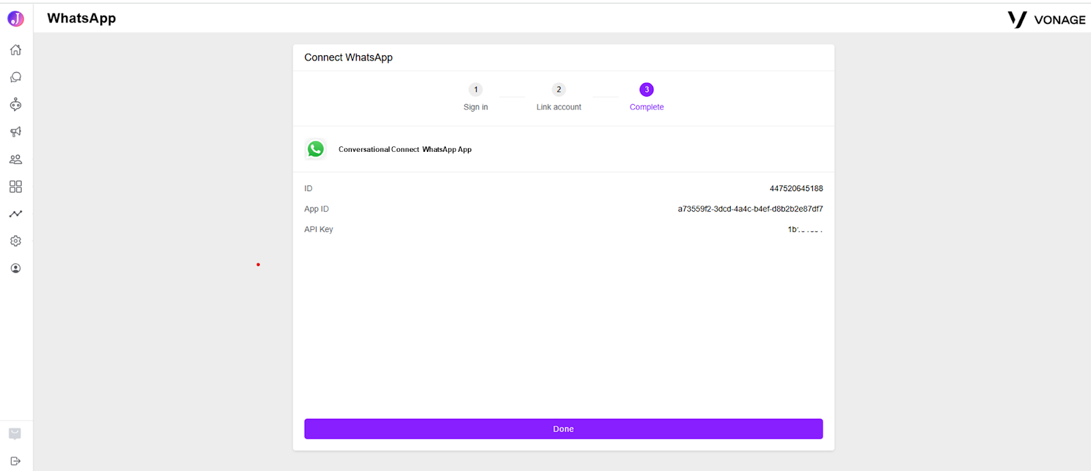Open the bot/agent sidebar icon
1091x471 pixels.
(16, 104)
